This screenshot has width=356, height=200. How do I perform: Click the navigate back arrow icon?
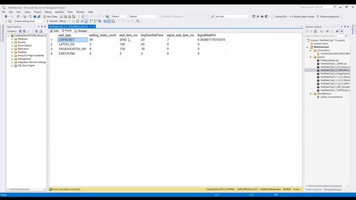[x=6, y=17]
